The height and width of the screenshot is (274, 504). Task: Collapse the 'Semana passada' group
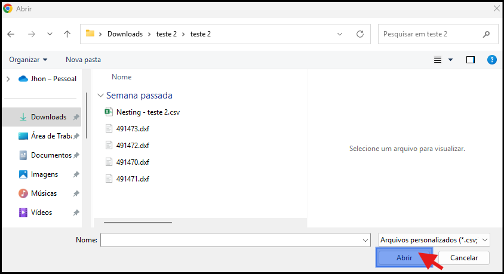pyautogui.click(x=100, y=96)
